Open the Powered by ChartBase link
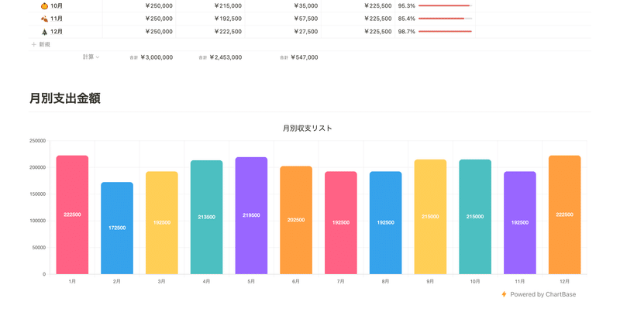620x326 pixels. tap(539, 294)
